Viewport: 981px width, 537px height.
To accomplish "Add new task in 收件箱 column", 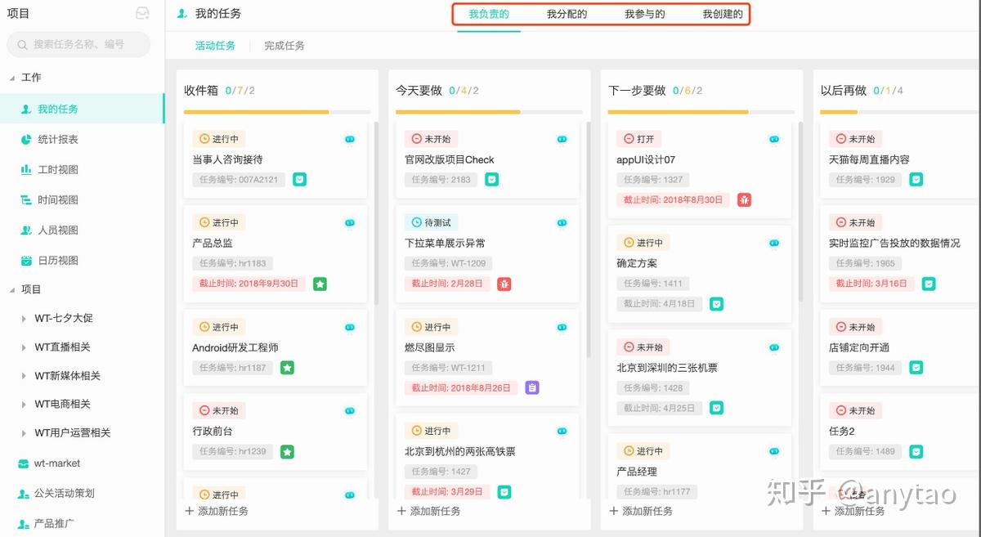I will pos(217,511).
